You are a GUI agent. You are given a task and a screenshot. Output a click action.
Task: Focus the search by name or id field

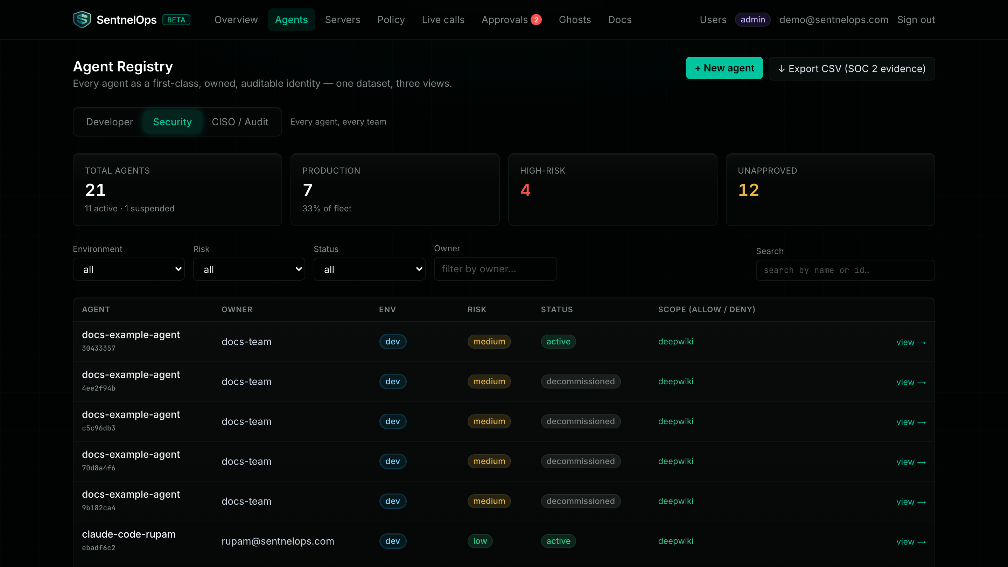pos(845,270)
